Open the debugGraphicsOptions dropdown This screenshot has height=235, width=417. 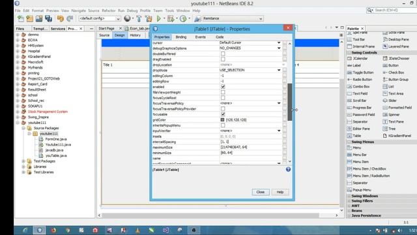click(279, 48)
